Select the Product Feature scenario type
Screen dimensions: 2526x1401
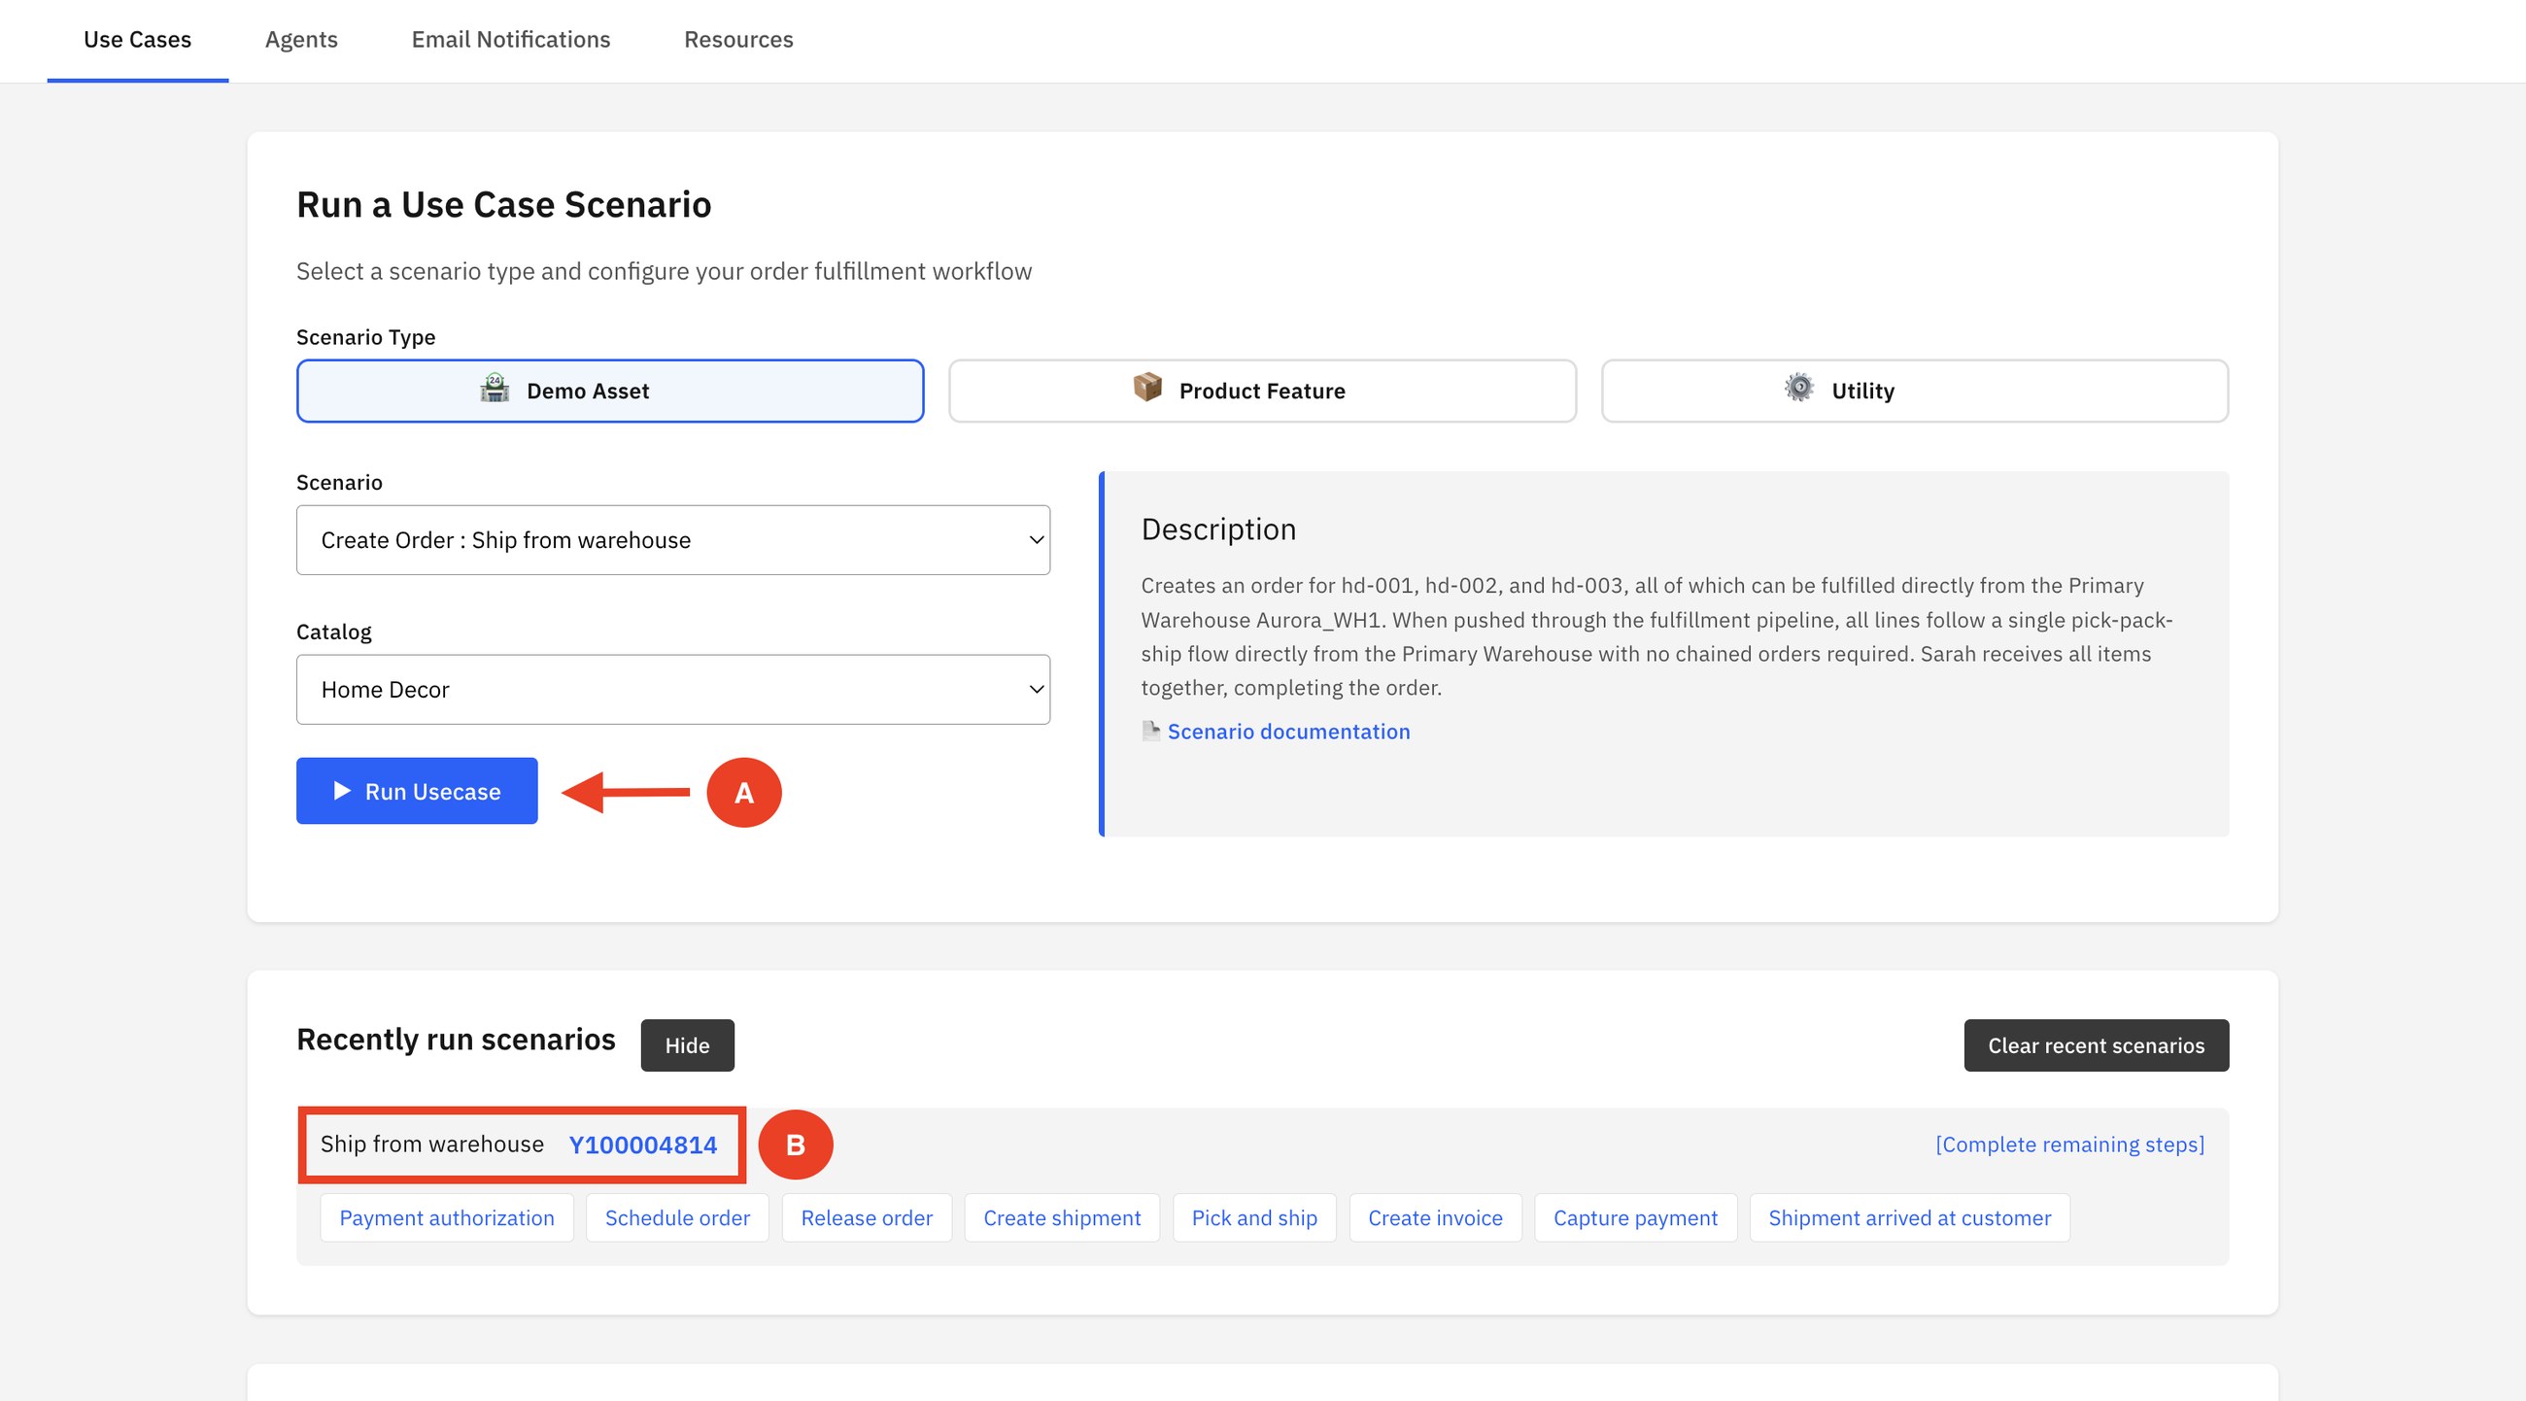tap(1262, 391)
